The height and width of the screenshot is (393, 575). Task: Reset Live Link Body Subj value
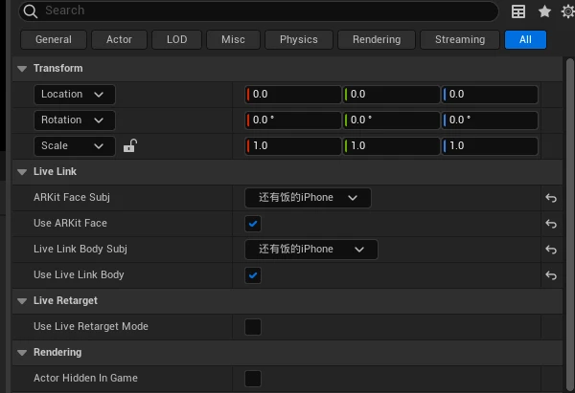coord(551,250)
